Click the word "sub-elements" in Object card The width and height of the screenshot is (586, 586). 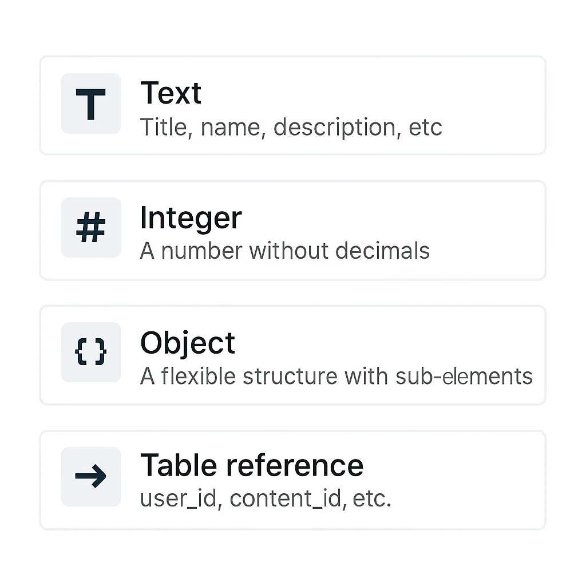464,376
